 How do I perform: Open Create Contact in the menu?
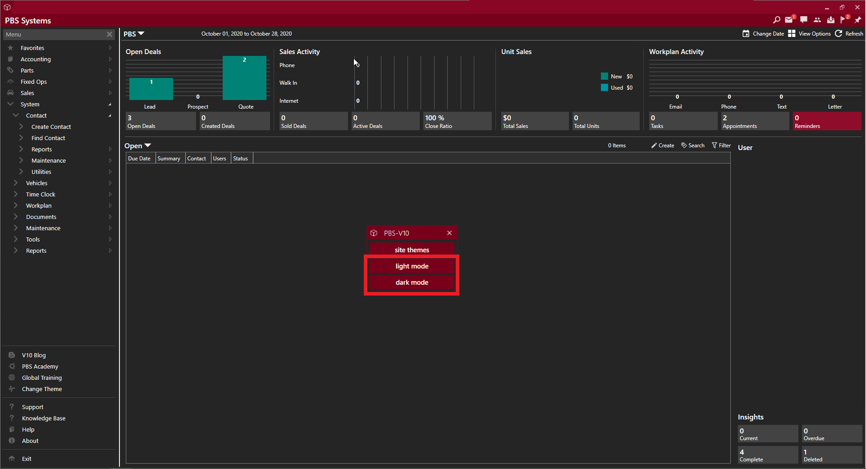point(51,127)
